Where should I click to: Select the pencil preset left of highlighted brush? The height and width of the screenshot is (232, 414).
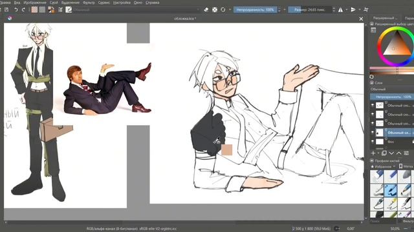tap(376, 190)
